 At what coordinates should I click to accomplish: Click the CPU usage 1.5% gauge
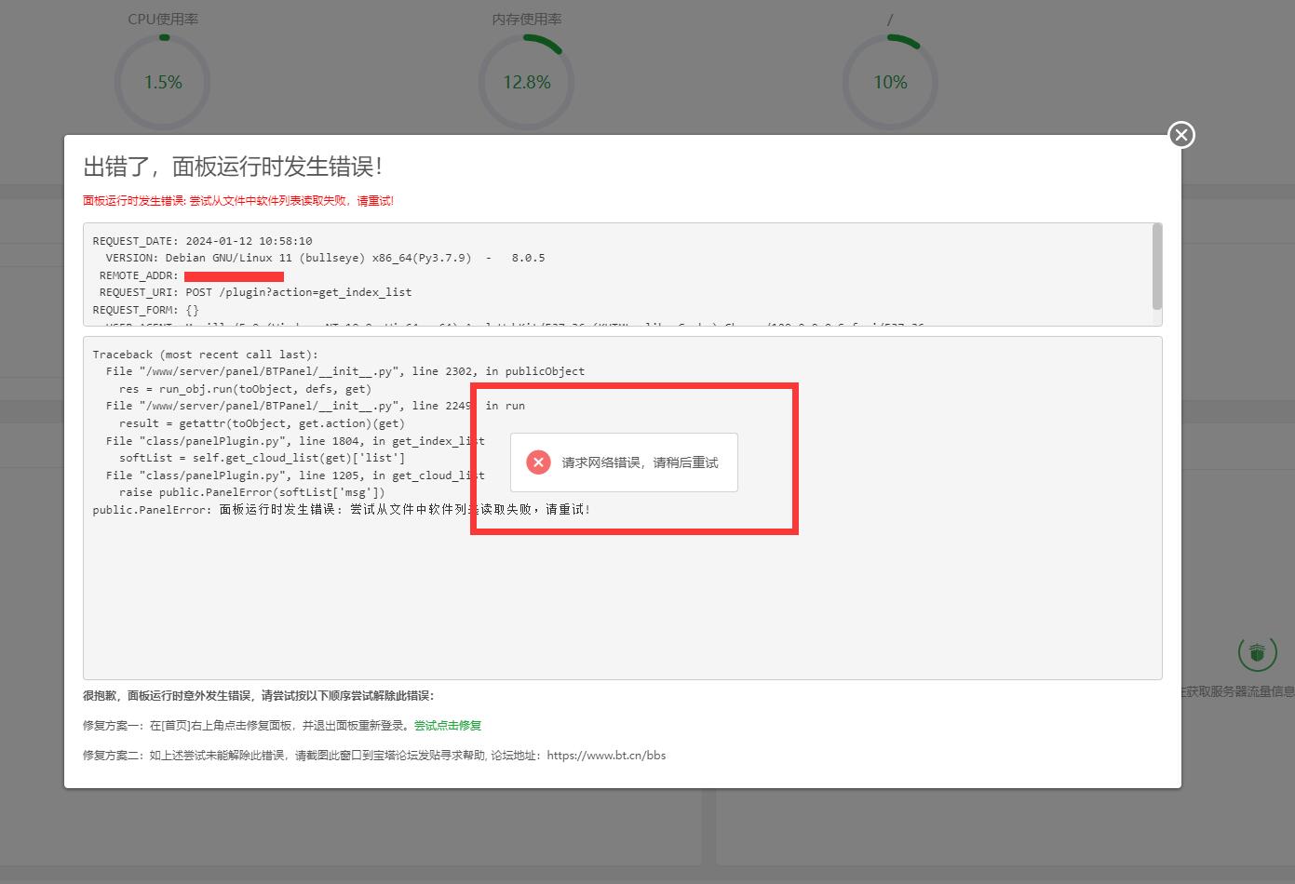[x=163, y=83]
